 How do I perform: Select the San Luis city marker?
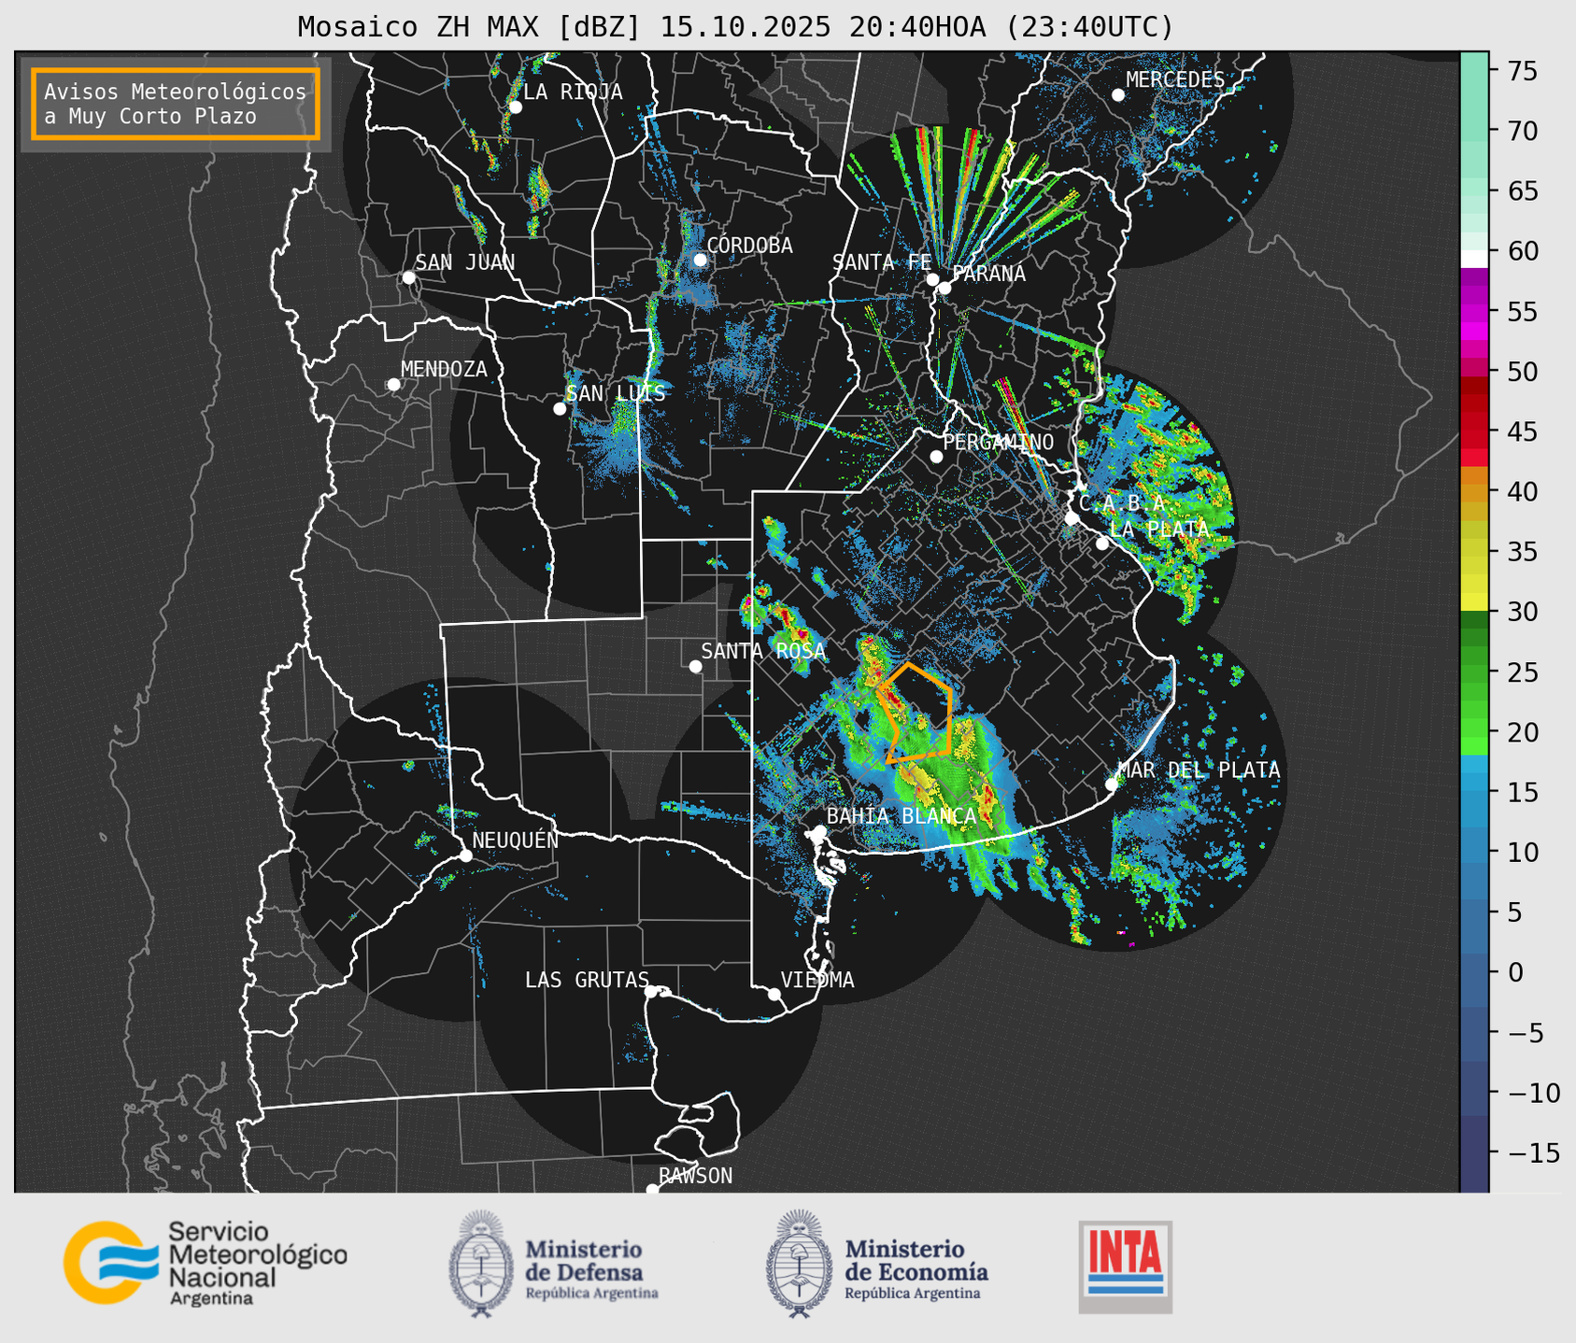[560, 408]
